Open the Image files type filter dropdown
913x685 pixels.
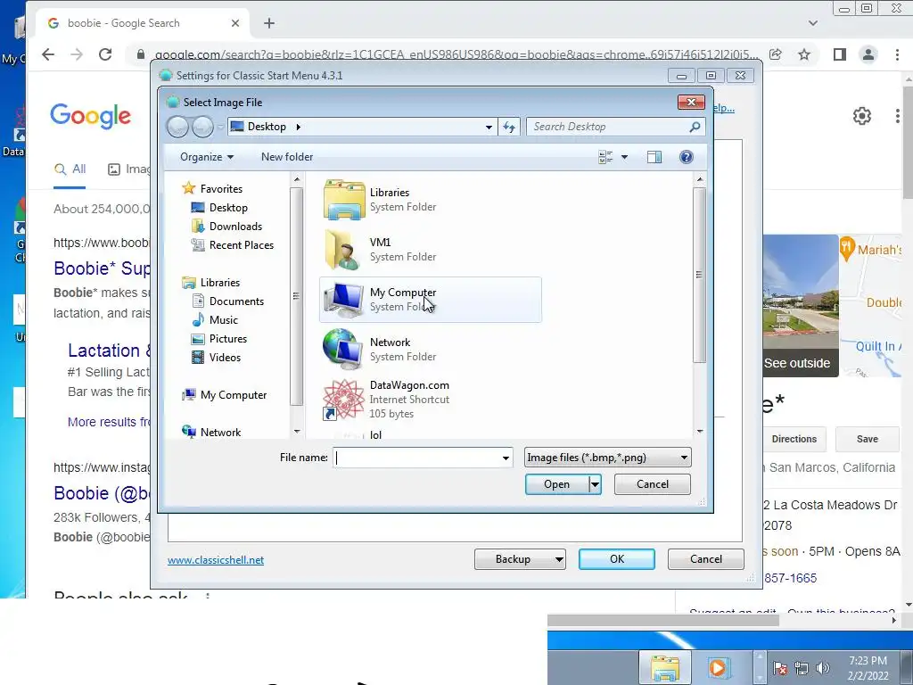click(x=607, y=458)
